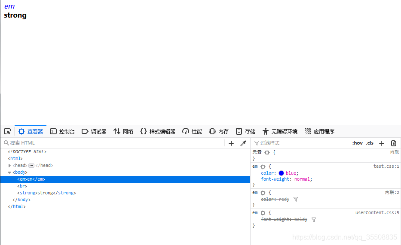Click the bold strong text on page
Screen dimensions: 401x245
pos(15,15)
